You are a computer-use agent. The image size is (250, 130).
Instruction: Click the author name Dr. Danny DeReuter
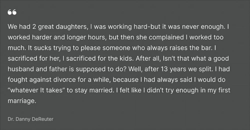[30, 119]
